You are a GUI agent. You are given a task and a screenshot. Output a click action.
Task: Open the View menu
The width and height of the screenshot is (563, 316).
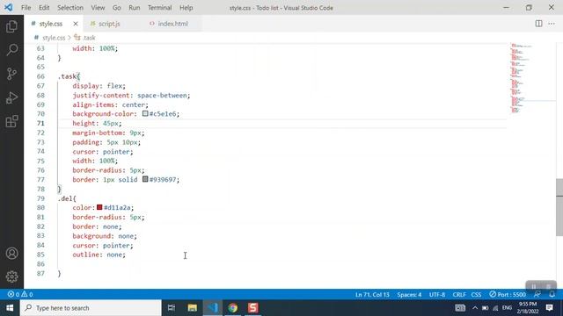coord(98,8)
